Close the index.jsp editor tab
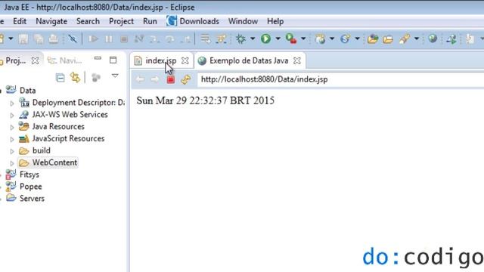Viewport: 484px width, 272px height. pyautogui.click(x=185, y=60)
